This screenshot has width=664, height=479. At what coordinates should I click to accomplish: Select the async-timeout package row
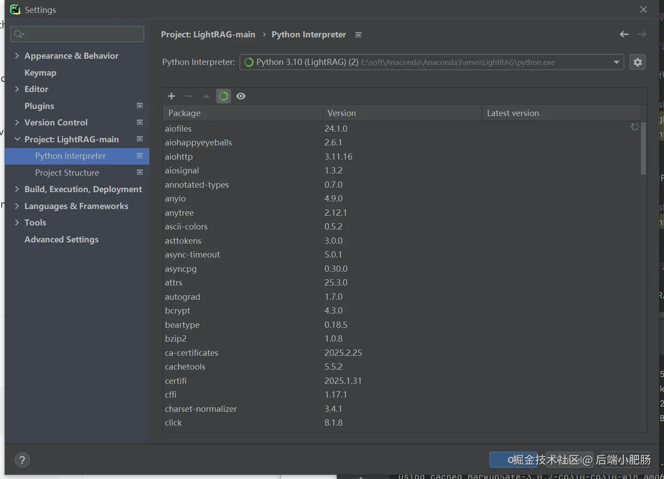click(402, 254)
